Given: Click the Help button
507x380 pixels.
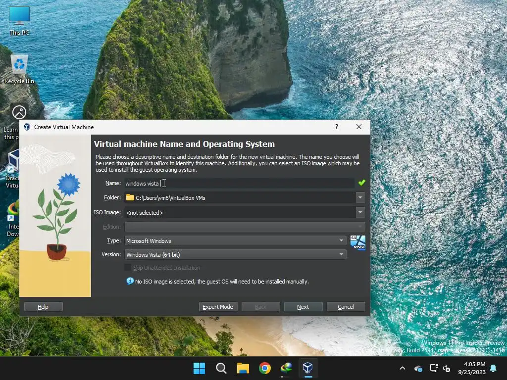Looking at the screenshot, I should (x=44, y=307).
